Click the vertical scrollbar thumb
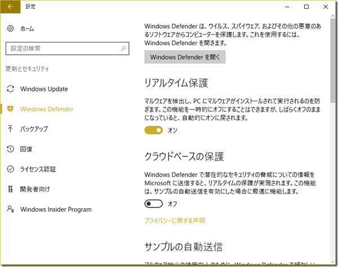This screenshot has height=267, width=338. click(333, 60)
